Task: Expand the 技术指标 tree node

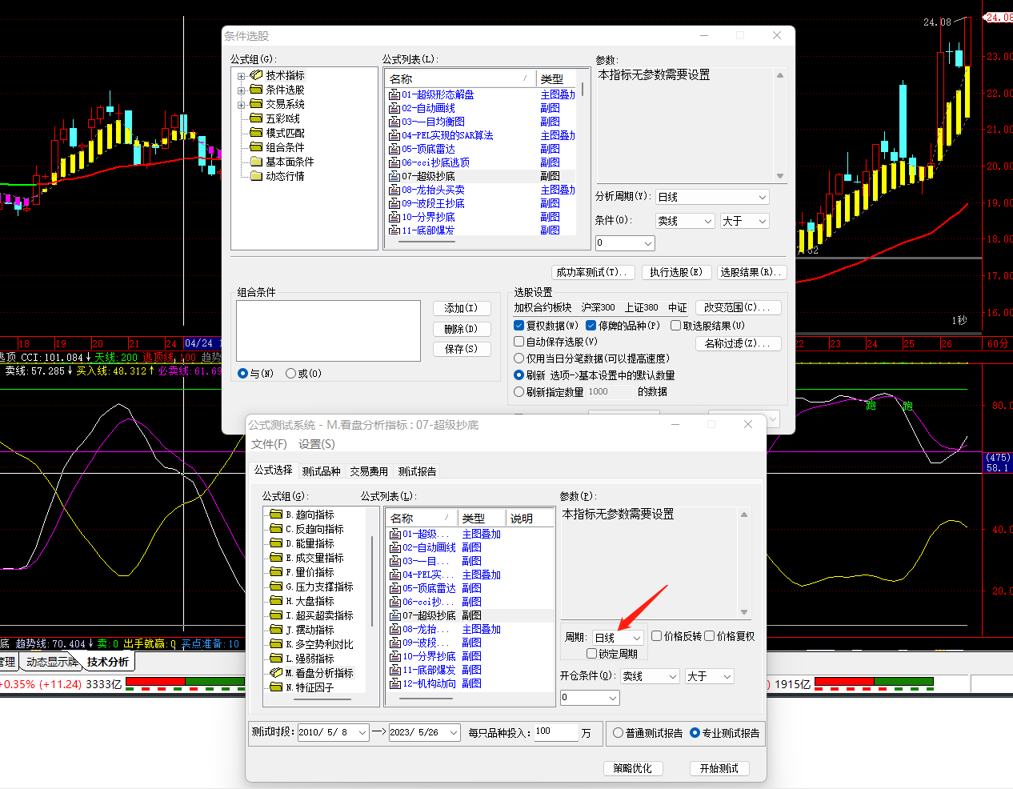Action: (241, 76)
